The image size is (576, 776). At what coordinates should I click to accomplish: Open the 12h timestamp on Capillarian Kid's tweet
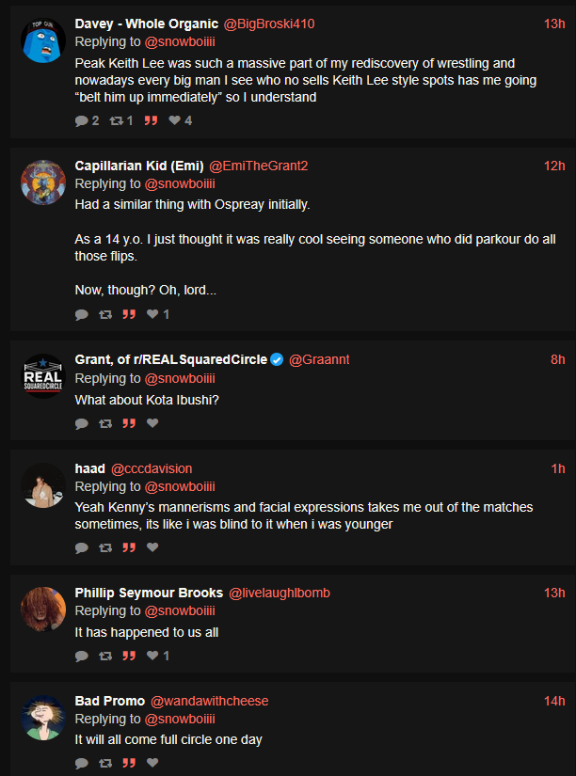tap(554, 166)
